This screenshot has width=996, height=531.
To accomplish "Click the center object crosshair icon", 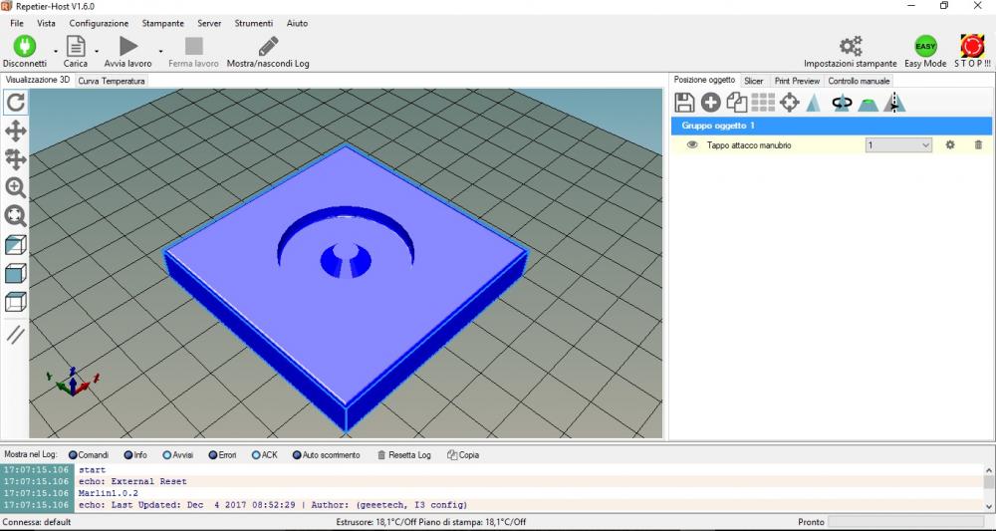I will point(789,102).
